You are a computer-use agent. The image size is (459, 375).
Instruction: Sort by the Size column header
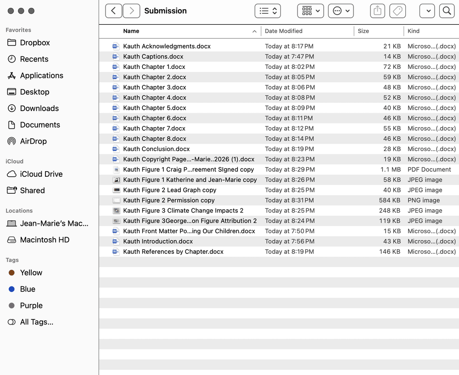tap(363, 31)
